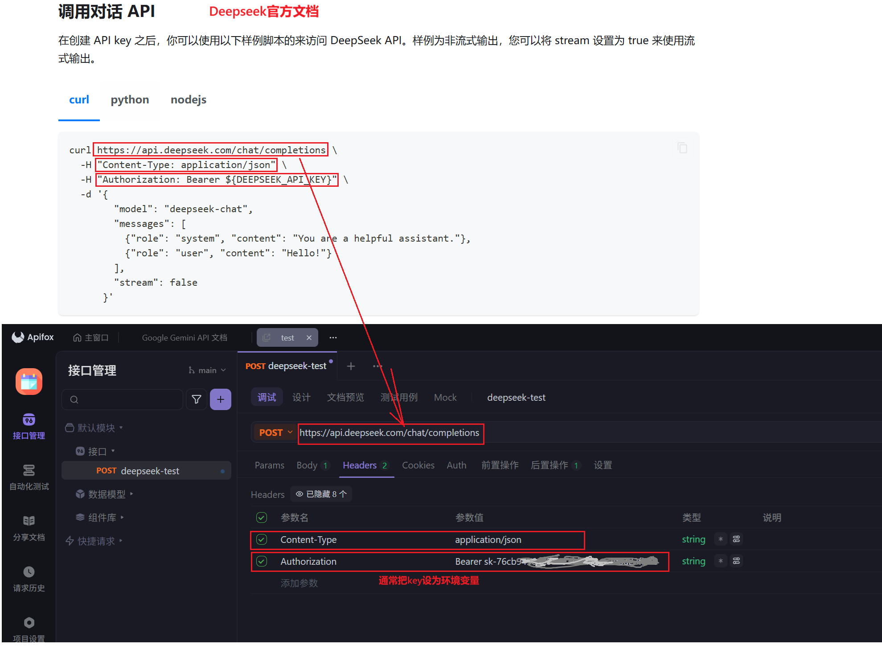Open the filter icon in 接口管理 panel
Image resolution: width=882 pixels, height=649 pixels.
[196, 399]
